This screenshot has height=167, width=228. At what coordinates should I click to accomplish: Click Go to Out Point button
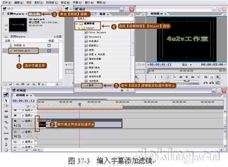point(199,77)
